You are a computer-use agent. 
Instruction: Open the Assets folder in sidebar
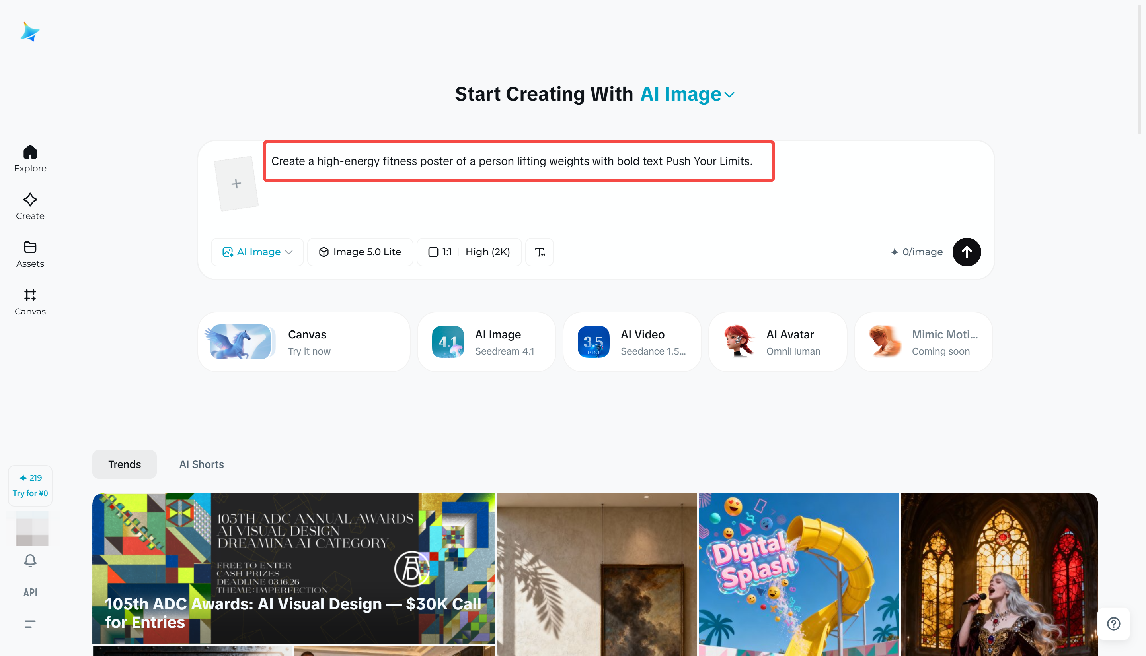(x=30, y=254)
